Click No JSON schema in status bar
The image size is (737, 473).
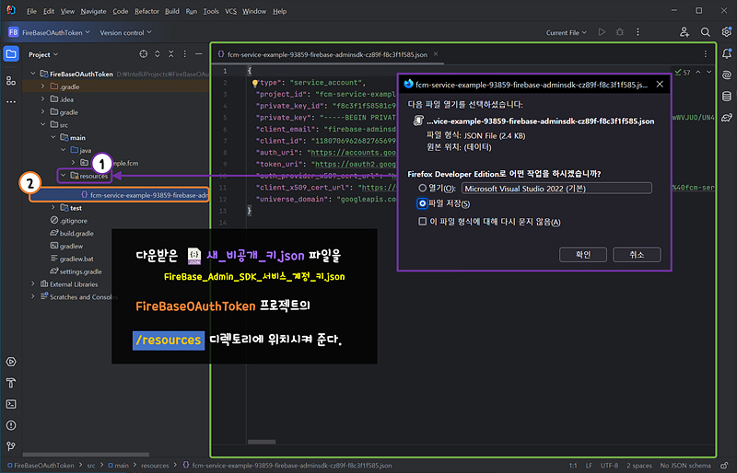[685, 466]
